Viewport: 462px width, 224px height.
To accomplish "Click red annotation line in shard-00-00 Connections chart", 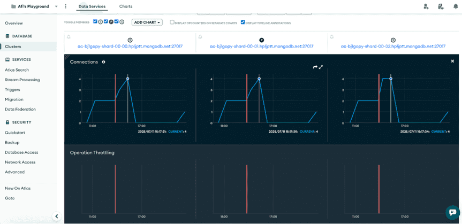I will click(x=115, y=98).
